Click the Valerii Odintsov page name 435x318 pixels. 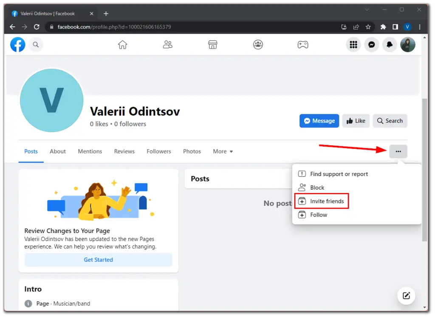point(135,111)
